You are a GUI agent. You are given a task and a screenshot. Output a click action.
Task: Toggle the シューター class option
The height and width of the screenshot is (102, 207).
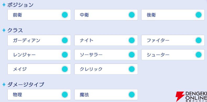click(x=173, y=55)
